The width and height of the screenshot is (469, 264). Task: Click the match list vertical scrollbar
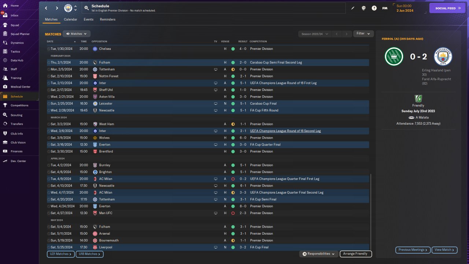(x=371, y=212)
